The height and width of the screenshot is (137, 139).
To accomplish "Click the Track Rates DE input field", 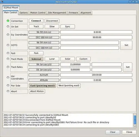I will [x=107, y=70].
